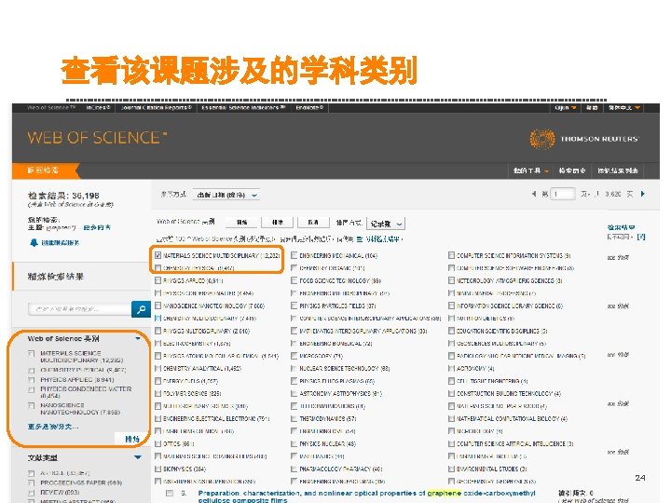Click the Web of Science logo
Viewport: 671px width, 503px height.
97,137
